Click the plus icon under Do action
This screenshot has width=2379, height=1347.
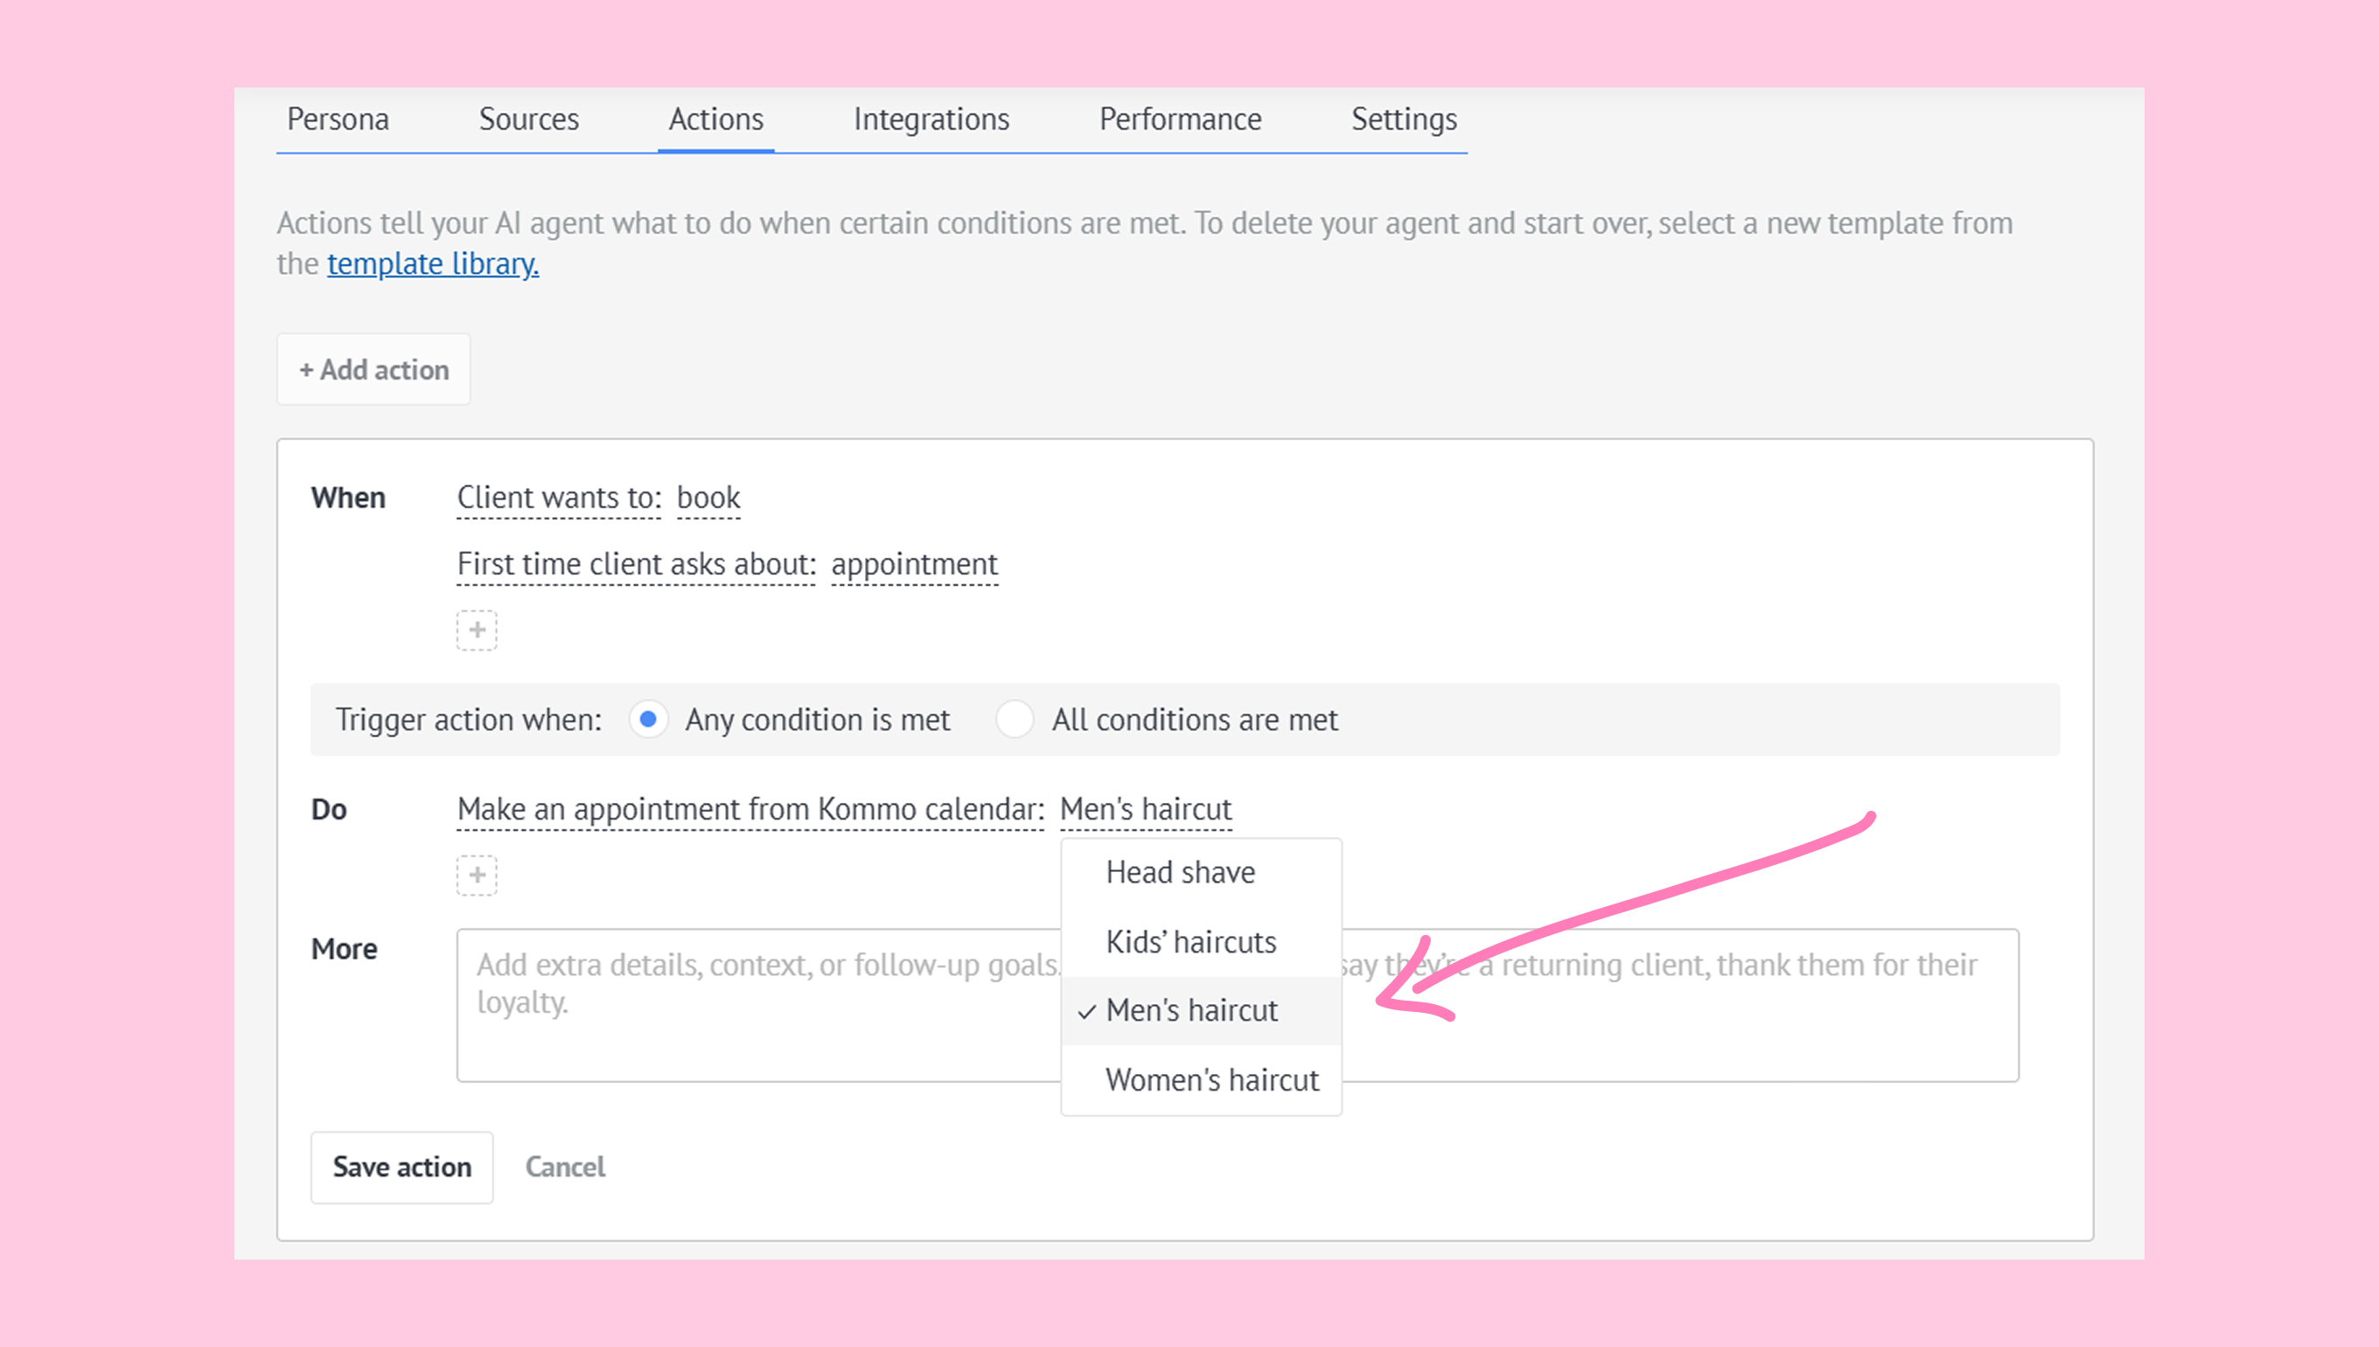tap(477, 876)
